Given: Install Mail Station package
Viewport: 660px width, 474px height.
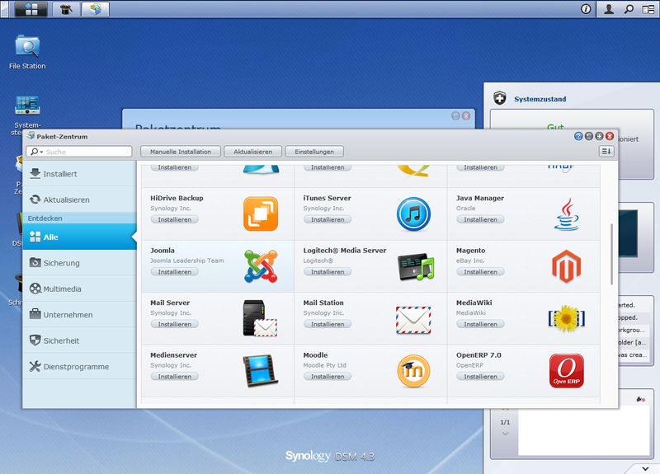Looking at the screenshot, I should 328,324.
